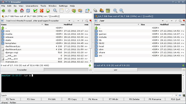Expand the command line history dropdown

pyautogui.click(x=176, y=95)
